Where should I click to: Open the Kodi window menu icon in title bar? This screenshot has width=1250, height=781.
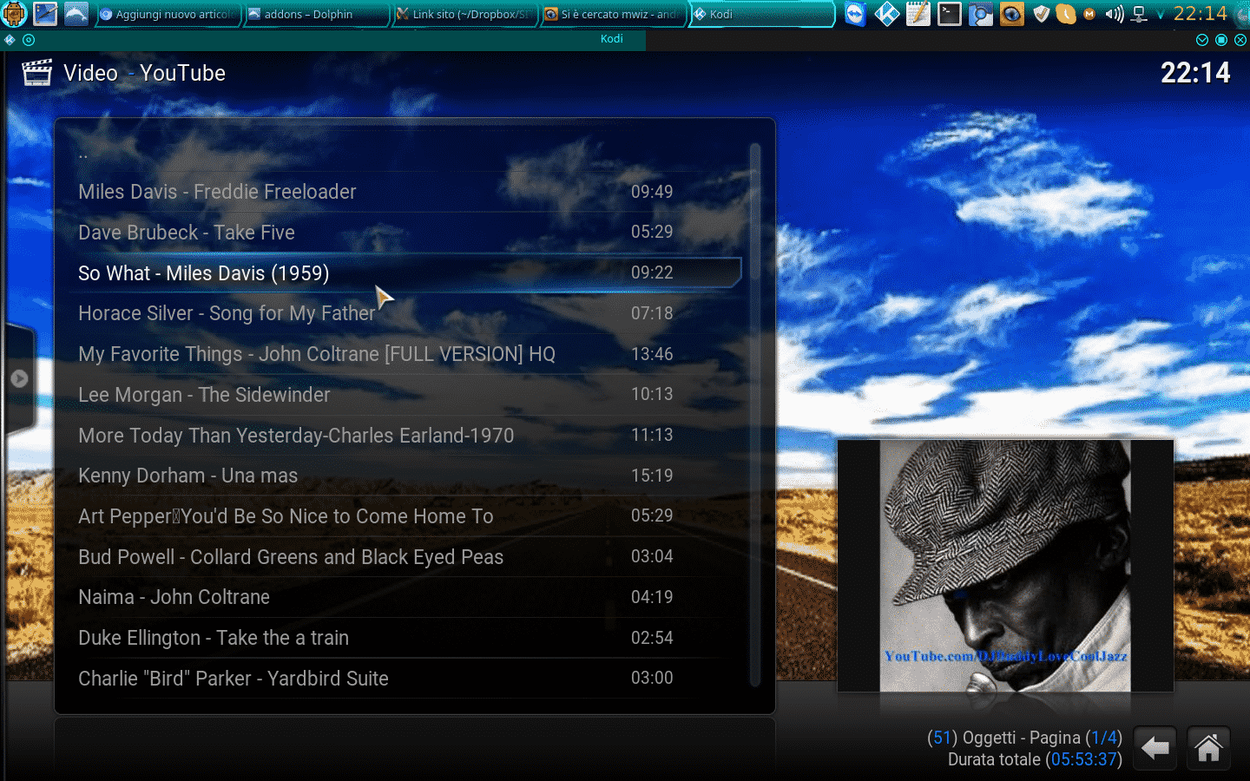pyautogui.click(x=10, y=40)
